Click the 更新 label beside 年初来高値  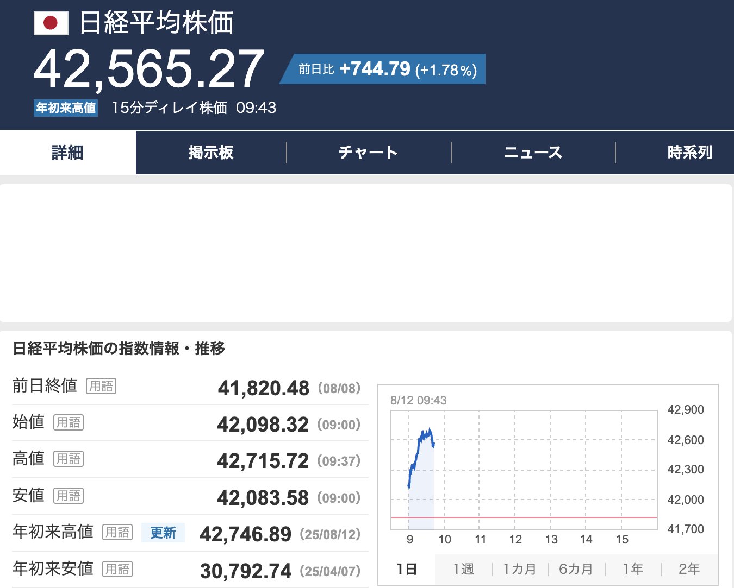click(x=163, y=533)
